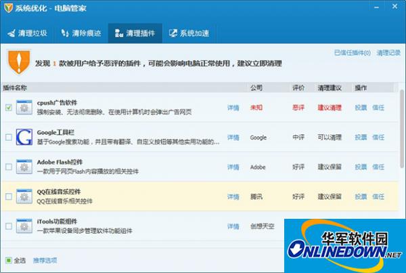Click the 推荐选项 link
406x273 pixels.
pos(45,260)
